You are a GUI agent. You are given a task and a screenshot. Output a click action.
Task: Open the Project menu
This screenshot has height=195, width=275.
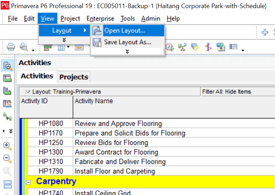click(70, 19)
